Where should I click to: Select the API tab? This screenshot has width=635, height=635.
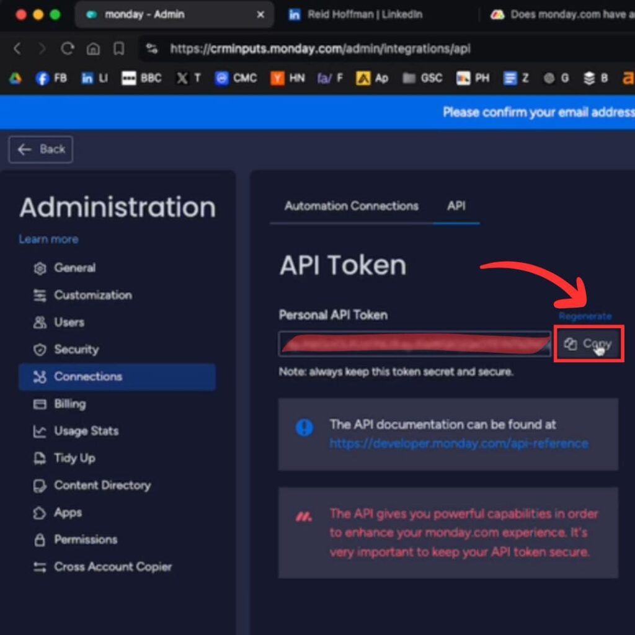pyautogui.click(x=456, y=206)
